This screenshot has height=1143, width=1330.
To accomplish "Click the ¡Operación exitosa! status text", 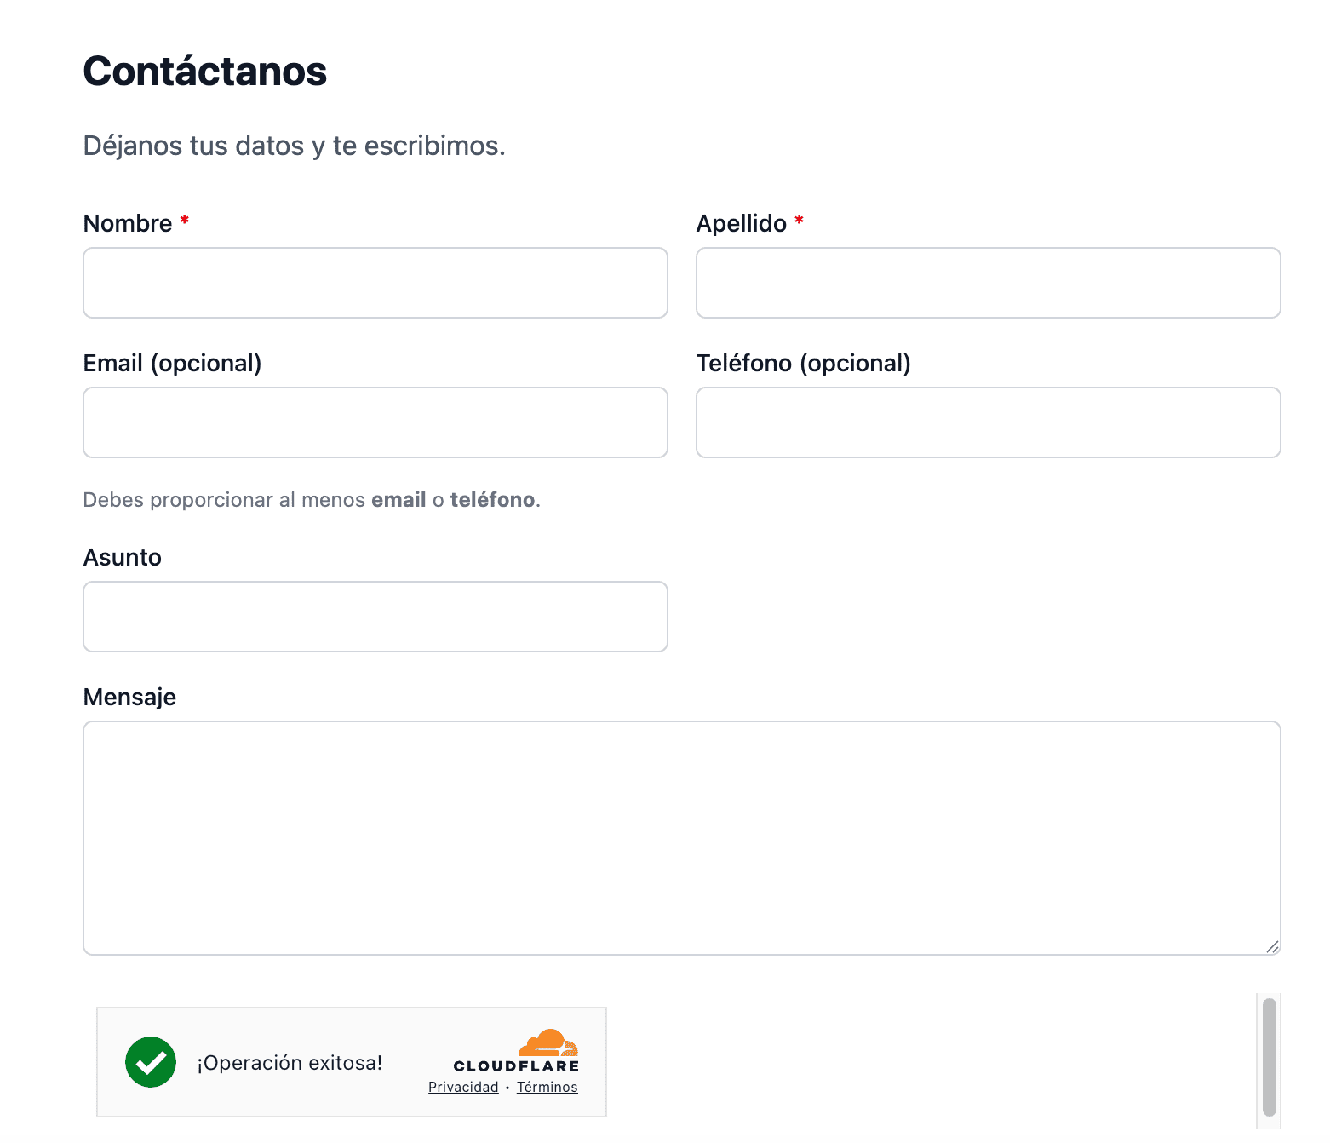I will tap(290, 1062).
